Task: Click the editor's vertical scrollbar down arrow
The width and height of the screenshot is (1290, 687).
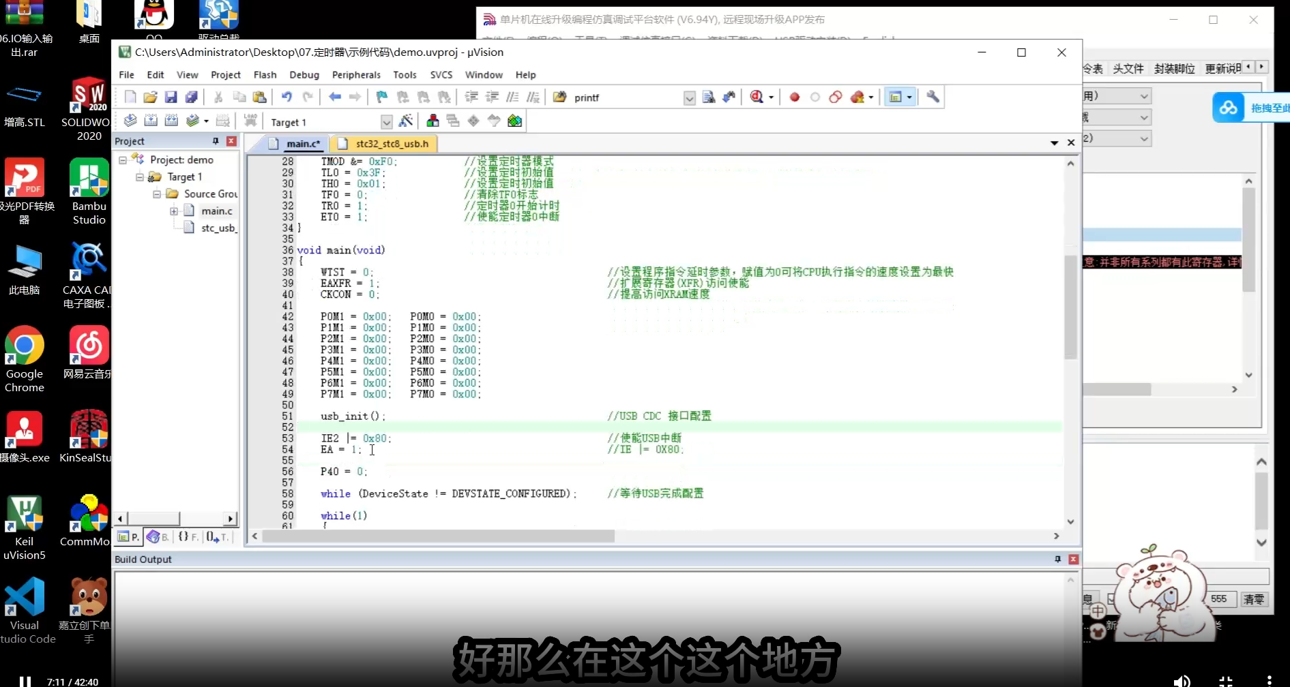Action: click(1070, 522)
